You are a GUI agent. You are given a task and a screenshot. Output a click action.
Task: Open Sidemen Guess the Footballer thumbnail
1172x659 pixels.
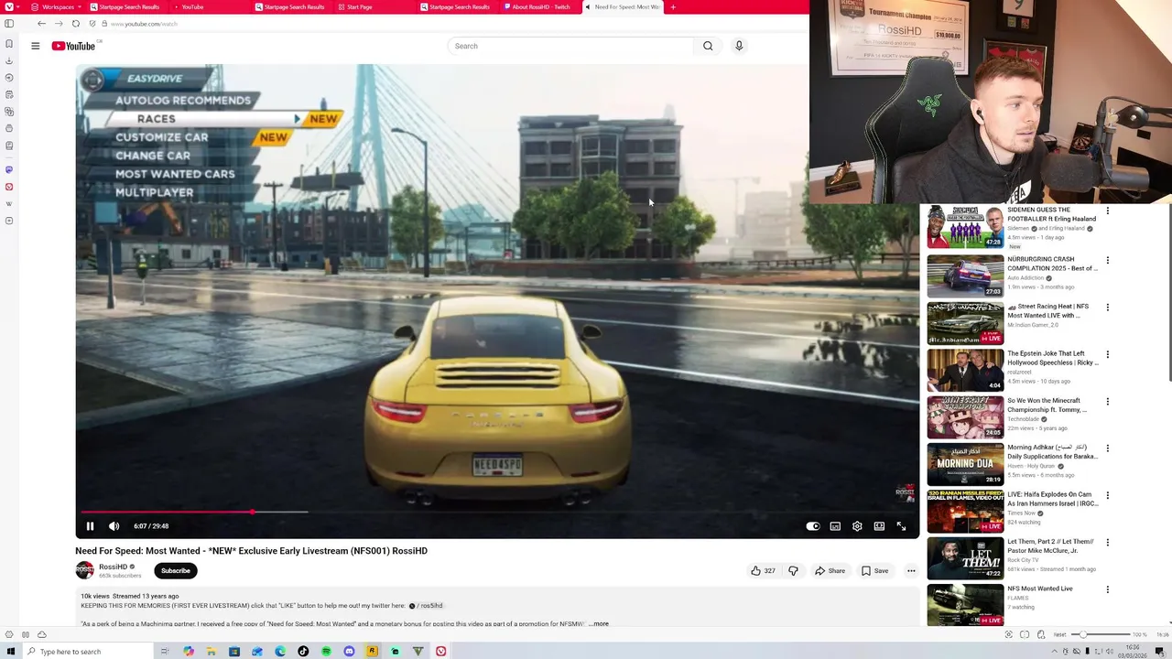pyautogui.click(x=965, y=227)
